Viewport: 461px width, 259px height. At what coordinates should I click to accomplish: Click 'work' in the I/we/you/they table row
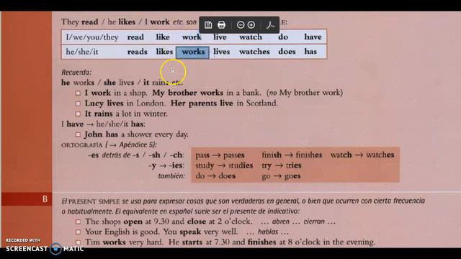click(x=192, y=37)
